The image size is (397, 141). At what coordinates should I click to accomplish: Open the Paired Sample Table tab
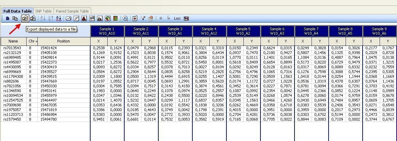tap(72, 11)
